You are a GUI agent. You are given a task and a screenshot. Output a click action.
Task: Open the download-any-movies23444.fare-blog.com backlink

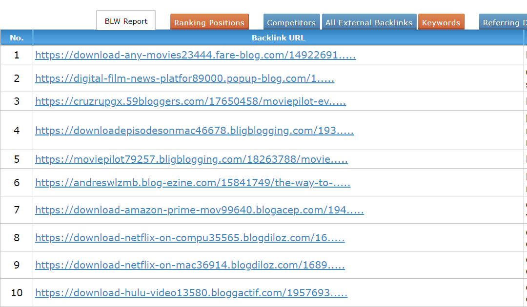pos(196,55)
